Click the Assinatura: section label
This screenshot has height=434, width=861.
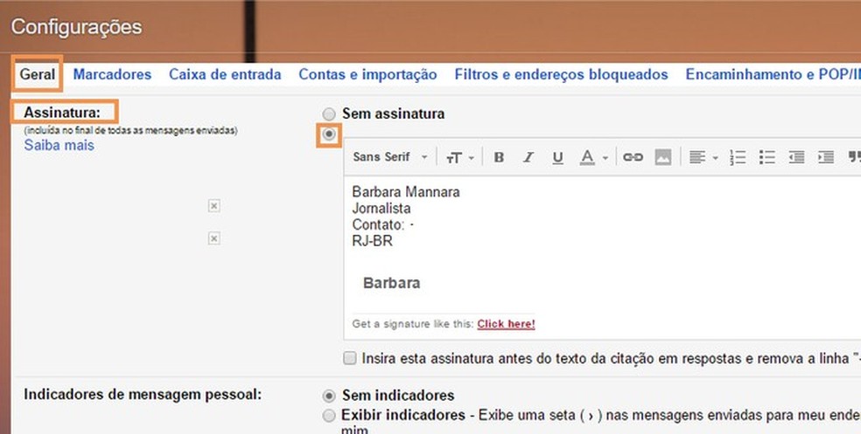coord(62,113)
